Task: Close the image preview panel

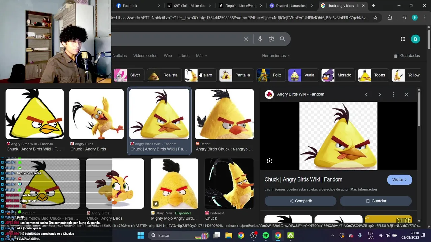Action: (407, 94)
